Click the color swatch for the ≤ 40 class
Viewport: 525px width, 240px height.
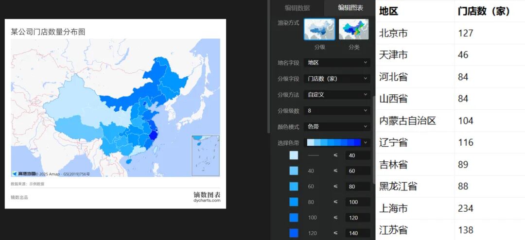click(x=294, y=155)
